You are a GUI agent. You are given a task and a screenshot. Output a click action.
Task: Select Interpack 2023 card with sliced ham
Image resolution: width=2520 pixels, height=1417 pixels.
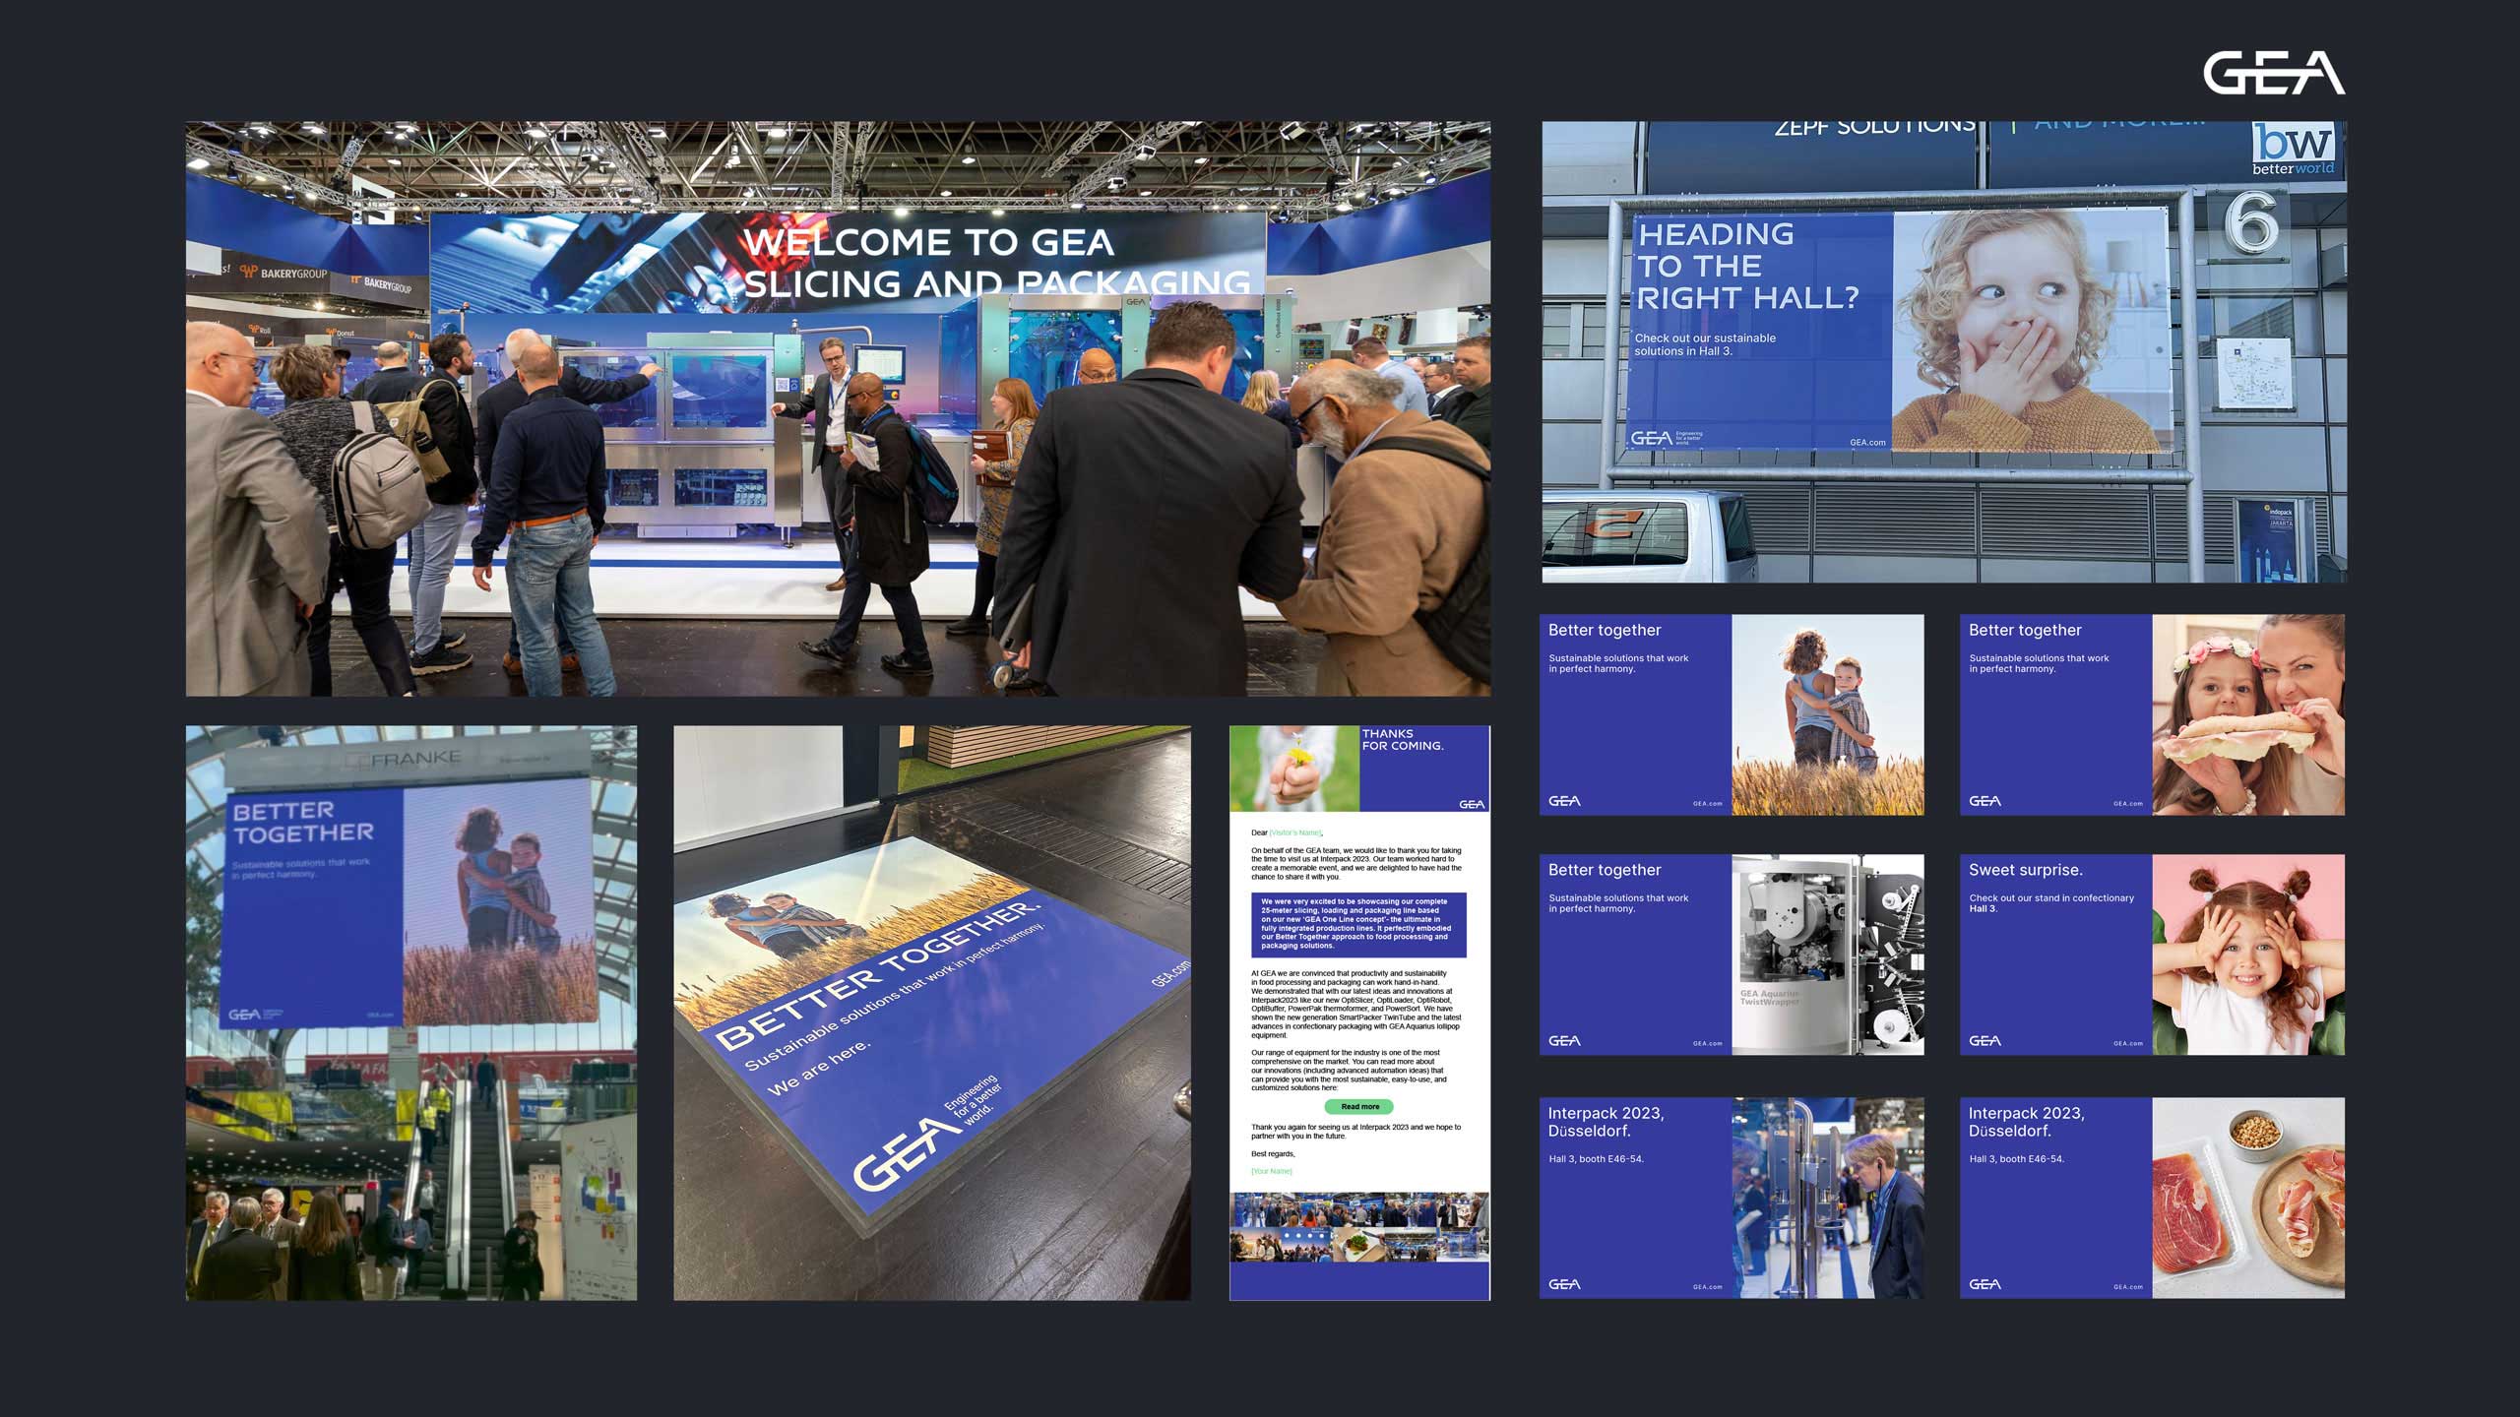[x=2152, y=1198]
